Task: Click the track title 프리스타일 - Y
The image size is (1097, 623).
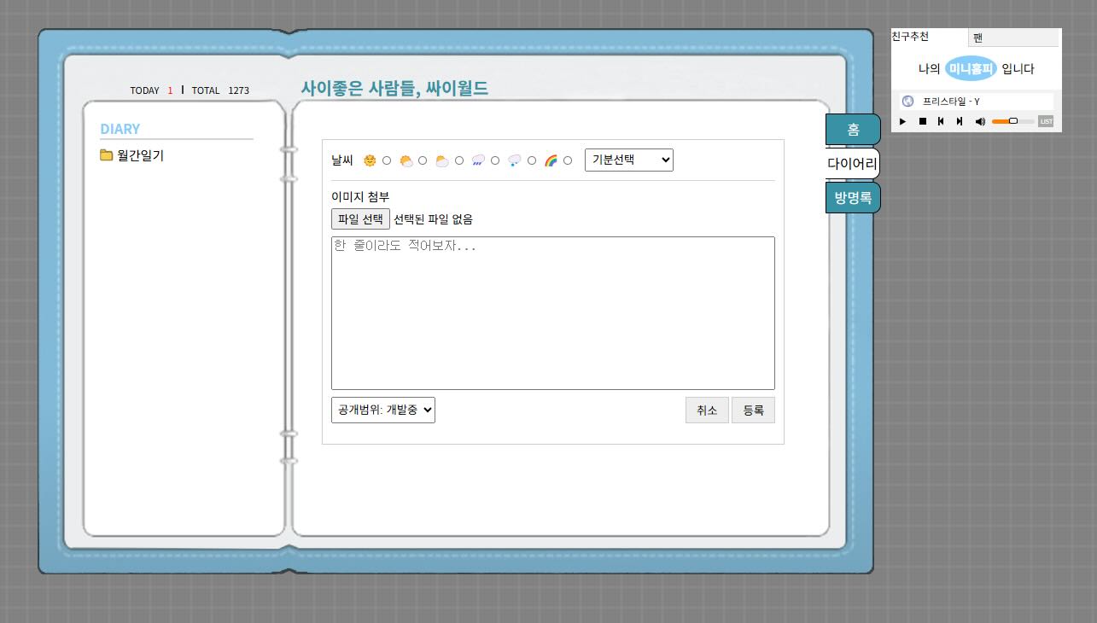Action: [951, 102]
